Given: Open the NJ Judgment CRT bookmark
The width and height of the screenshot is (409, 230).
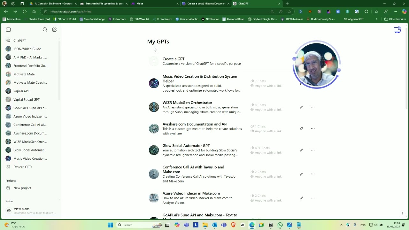Looking at the screenshot, I should click(353, 19).
